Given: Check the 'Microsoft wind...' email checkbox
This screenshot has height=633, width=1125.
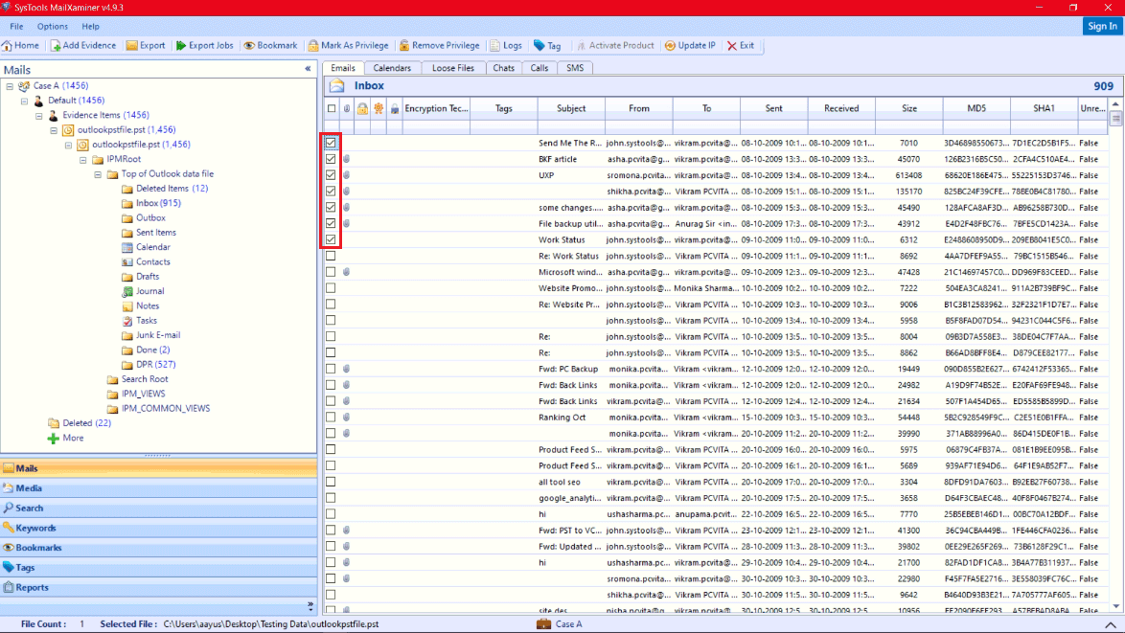Looking at the screenshot, I should click(x=331, y=272).
